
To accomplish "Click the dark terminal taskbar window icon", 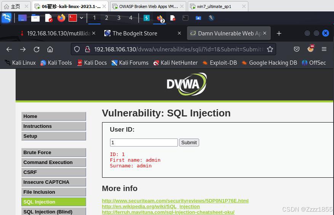I will 185,18.
